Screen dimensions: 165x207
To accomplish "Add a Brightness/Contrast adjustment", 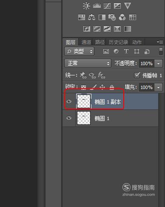I will coord(86,6).
